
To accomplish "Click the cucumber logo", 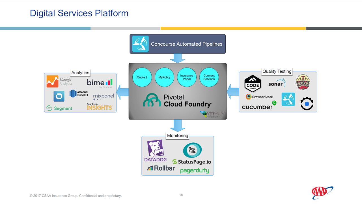I will pyautogui.click(x=259, y=106).
